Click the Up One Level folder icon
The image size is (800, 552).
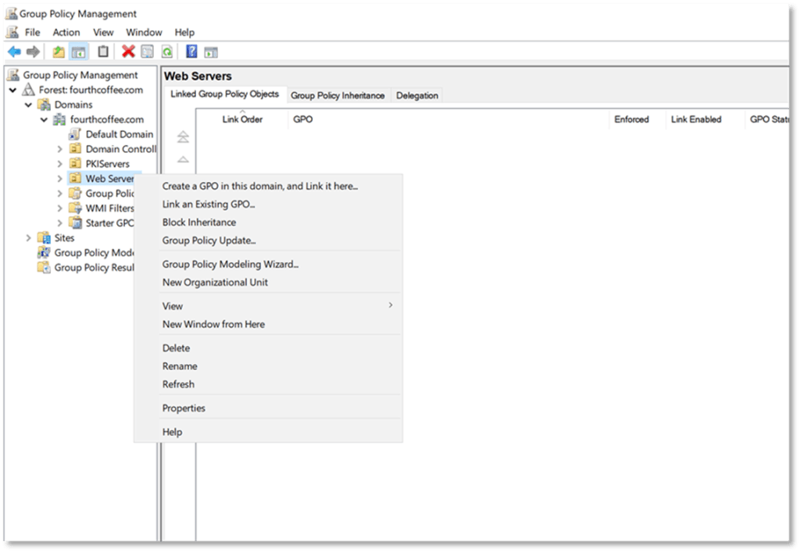[x=59, y=52]
